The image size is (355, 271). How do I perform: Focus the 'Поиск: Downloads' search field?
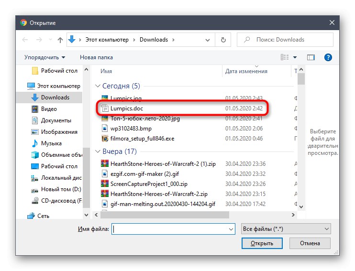(x=285, y=40)
